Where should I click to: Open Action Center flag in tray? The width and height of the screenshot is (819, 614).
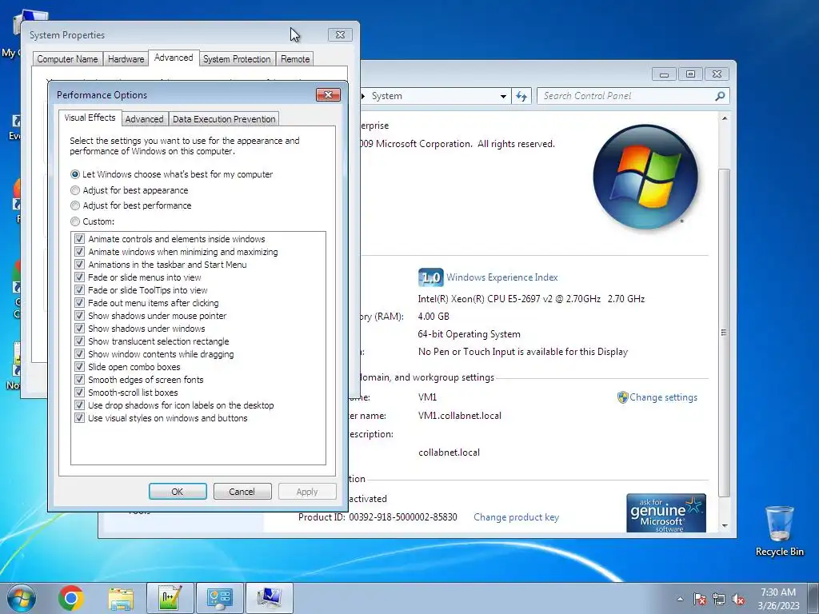pyautogui.click(x=700, y=599)
